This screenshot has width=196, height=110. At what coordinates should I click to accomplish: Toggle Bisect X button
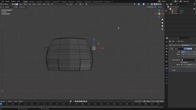(x=183, y=54)
